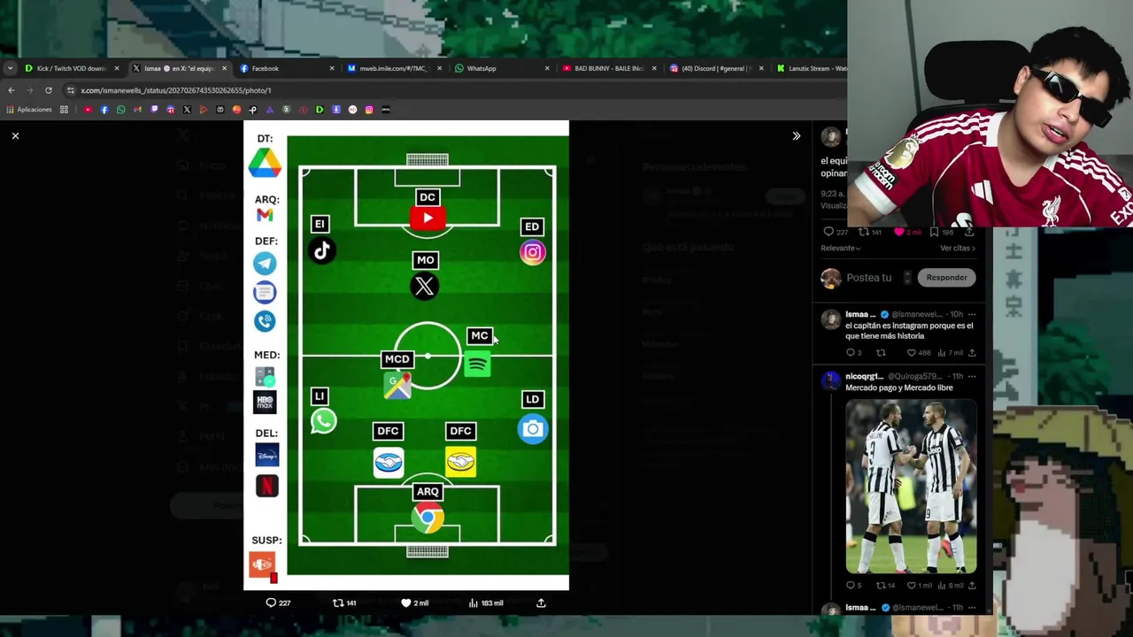
Task: Click the Telegram icon under DEF bench
Action: click(x=265, y=264)
